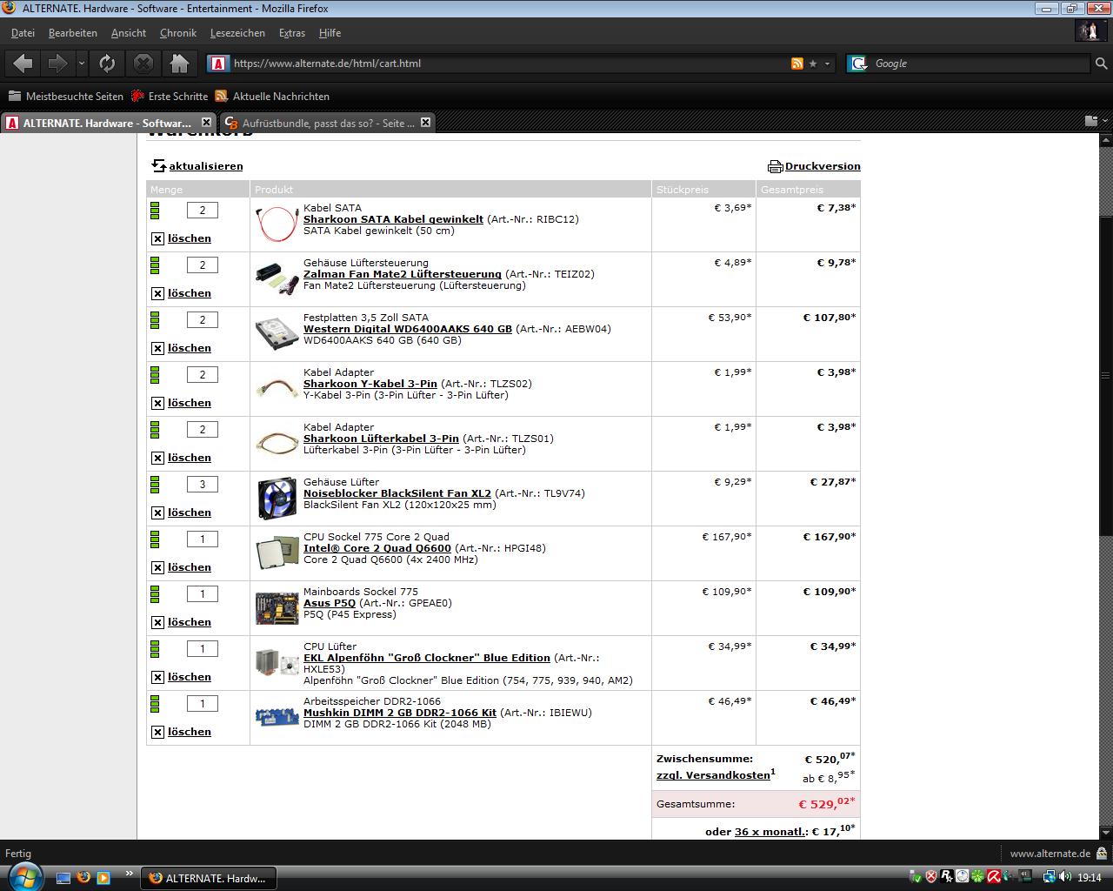Click the Asus P5Q mainboard thumbnail
Image resolution: width=1113 pixels, height=891 pixels.
pyautogui.click(x=277, y=608)
